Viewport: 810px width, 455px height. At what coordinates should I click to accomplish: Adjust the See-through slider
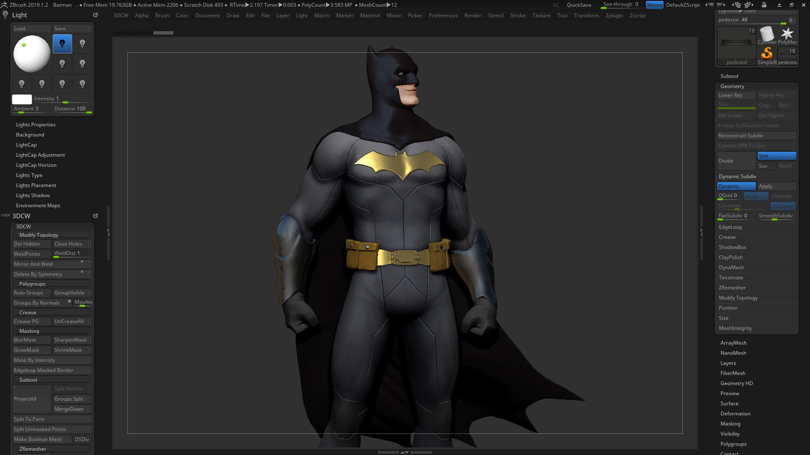pos(621,5)
